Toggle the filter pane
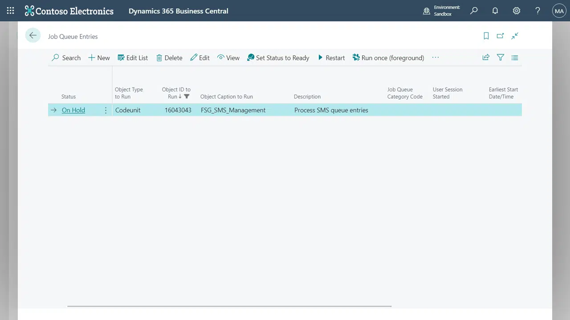Viewport: 570px width, 320px height. (500, 57)
